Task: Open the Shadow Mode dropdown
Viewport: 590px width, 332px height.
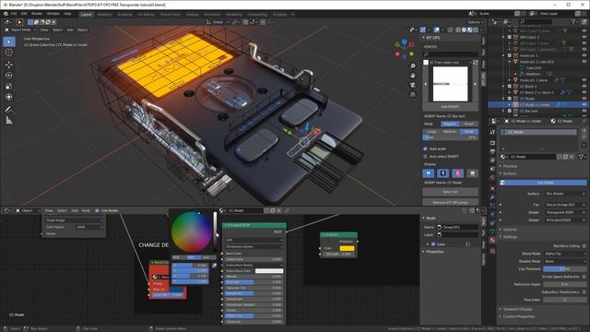Action: 565,261
